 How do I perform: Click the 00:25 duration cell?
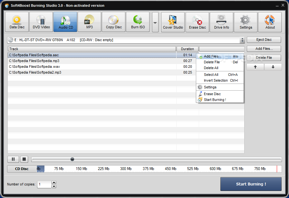(x=188, y=72)
